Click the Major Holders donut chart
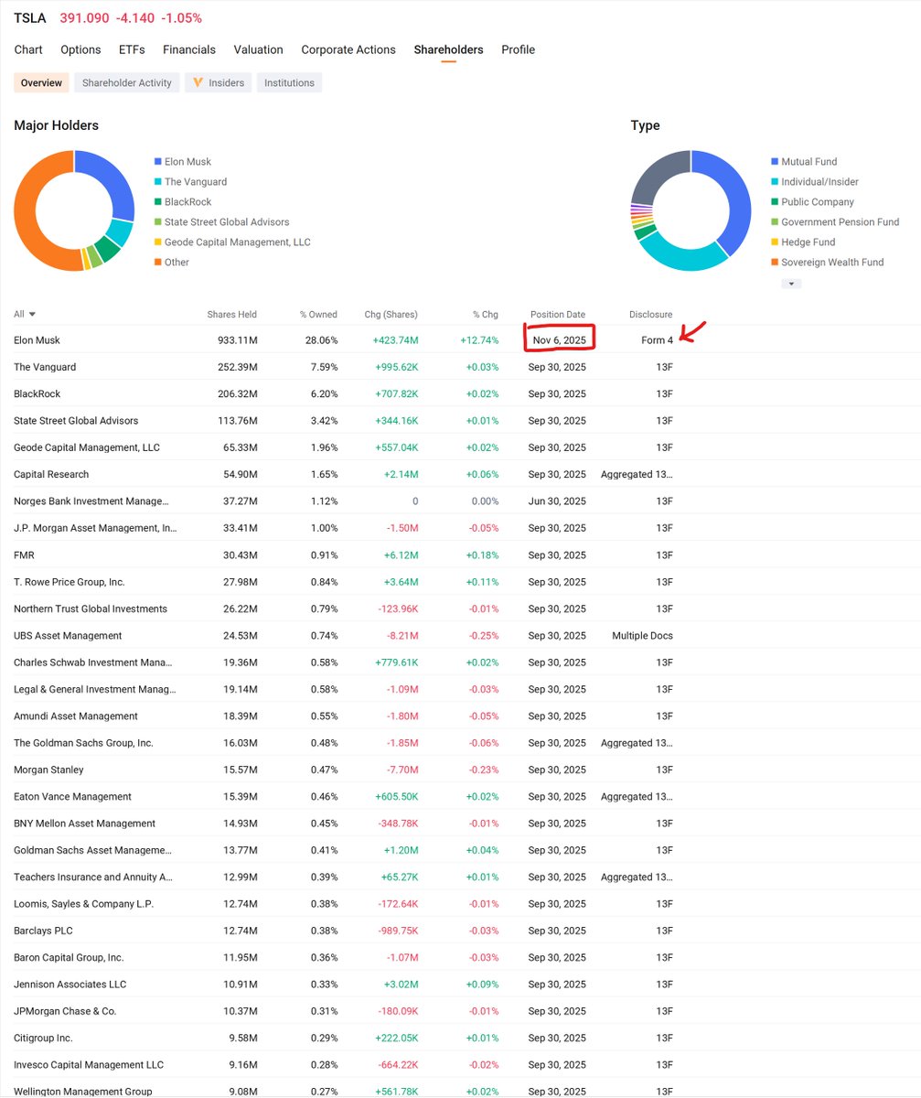The height and width of the screenshot is (1098, 921). 74,211
